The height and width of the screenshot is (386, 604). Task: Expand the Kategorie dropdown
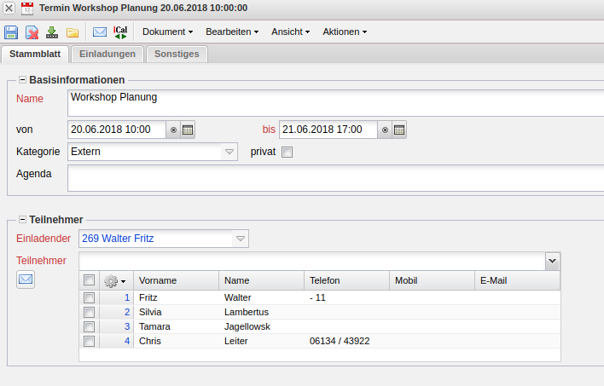(x=229, y=152)
